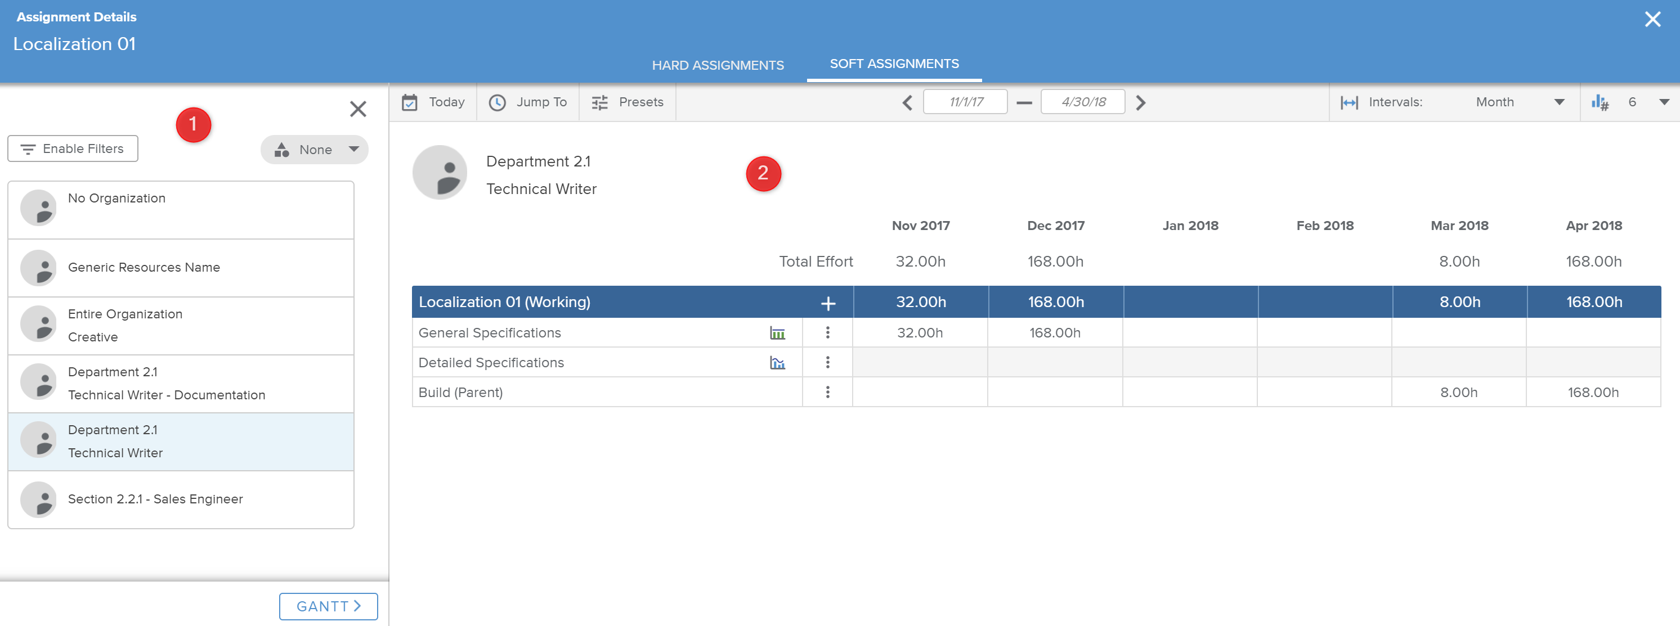Advance to next date range arrow
Screen dimensions: 1680x626
[x=1140, y=102]
